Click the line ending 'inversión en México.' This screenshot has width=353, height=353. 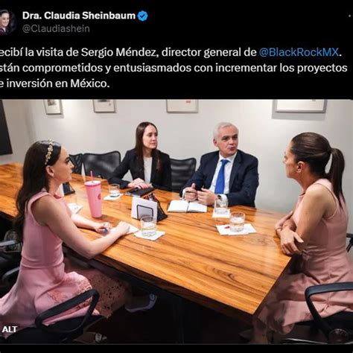[x=54, y=83]
